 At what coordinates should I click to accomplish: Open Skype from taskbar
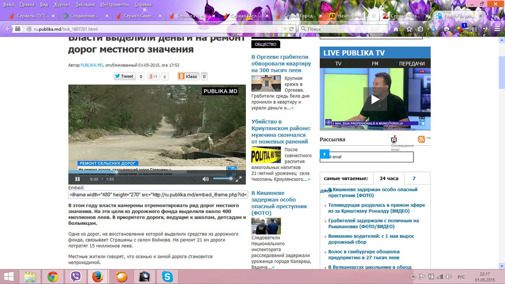(167, 276)
